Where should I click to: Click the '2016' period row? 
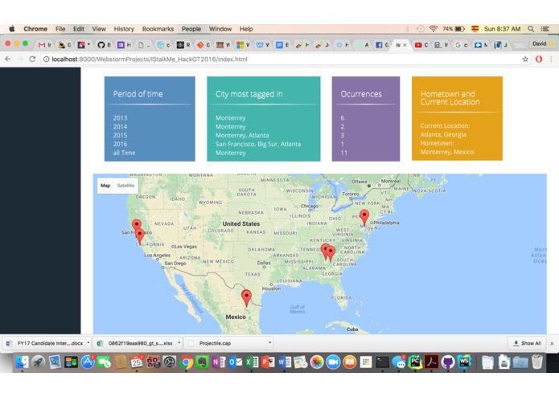point(120,144)
